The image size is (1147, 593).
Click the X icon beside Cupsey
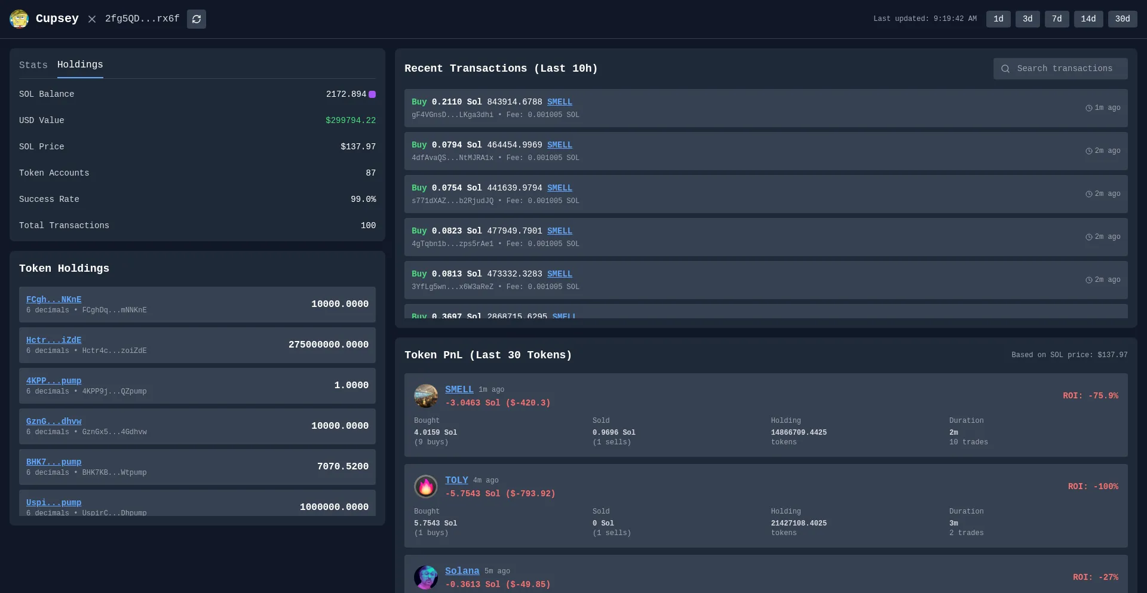point(92,19)
